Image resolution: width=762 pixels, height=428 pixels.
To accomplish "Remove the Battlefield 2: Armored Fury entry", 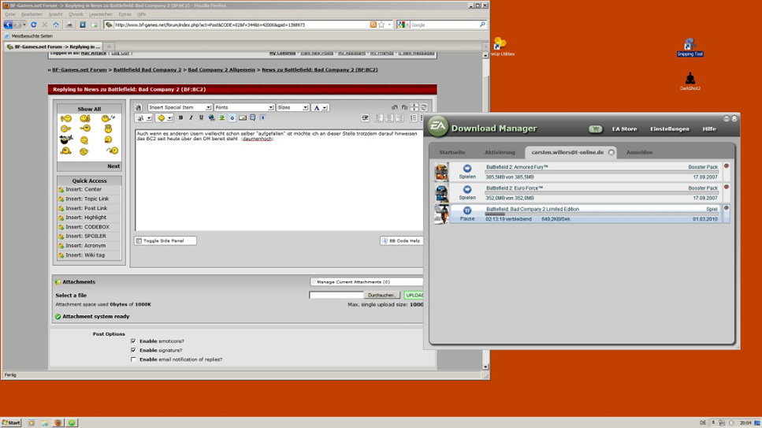I will [x=727, y=166].
